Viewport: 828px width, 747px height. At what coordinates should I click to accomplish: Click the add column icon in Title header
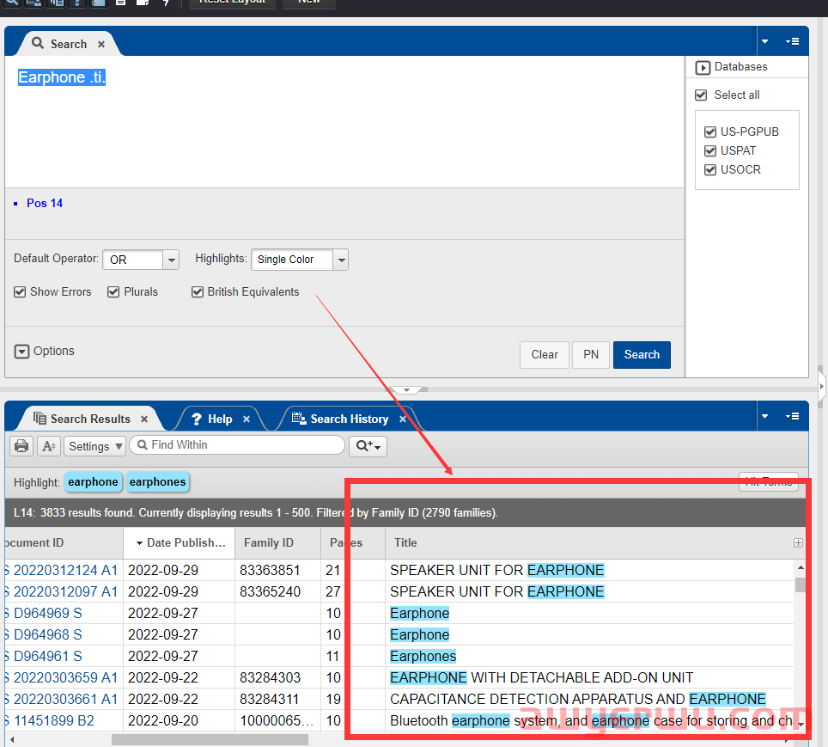(x=798, y=543)
